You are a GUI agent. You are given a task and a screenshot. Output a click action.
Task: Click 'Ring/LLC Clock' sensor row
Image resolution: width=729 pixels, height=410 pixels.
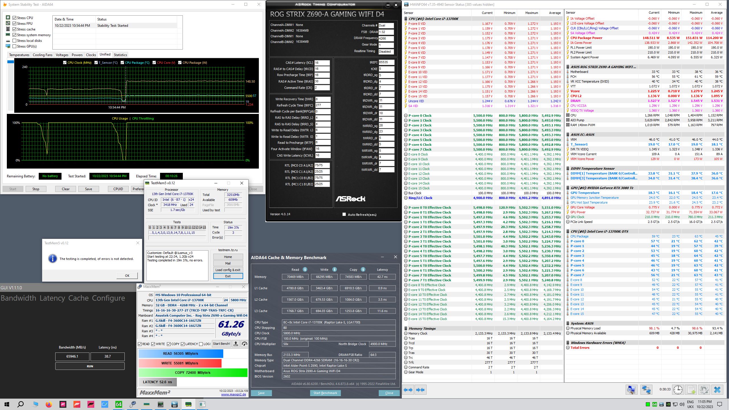483,198
